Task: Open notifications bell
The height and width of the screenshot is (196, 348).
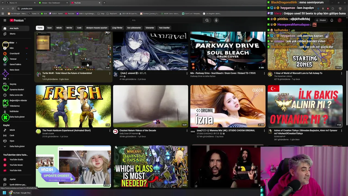Action: click(332, 20)
